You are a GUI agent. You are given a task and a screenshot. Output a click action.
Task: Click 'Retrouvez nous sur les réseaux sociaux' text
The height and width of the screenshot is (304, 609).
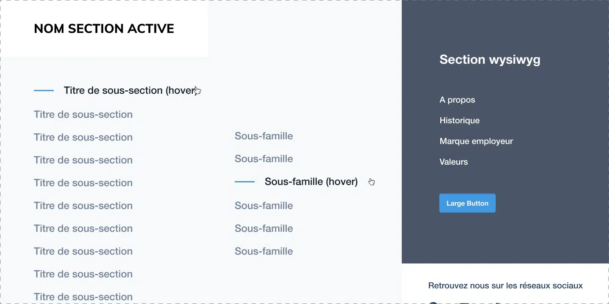coord(505,286)
